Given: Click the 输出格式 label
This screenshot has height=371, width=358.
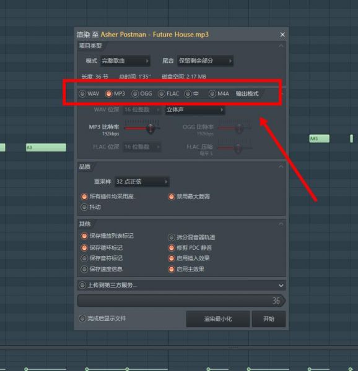Looking at the screenshot, I should pos(247,94).
